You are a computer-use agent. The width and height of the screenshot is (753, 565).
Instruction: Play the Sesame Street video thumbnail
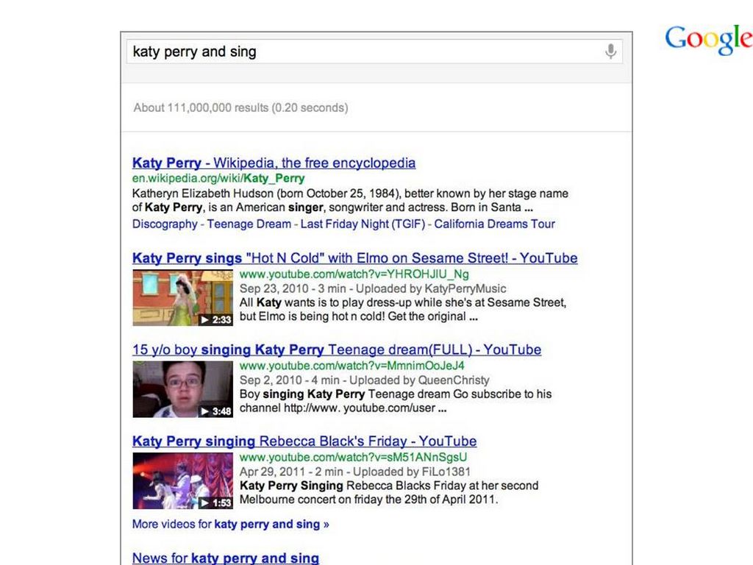[x=182, y=298]
